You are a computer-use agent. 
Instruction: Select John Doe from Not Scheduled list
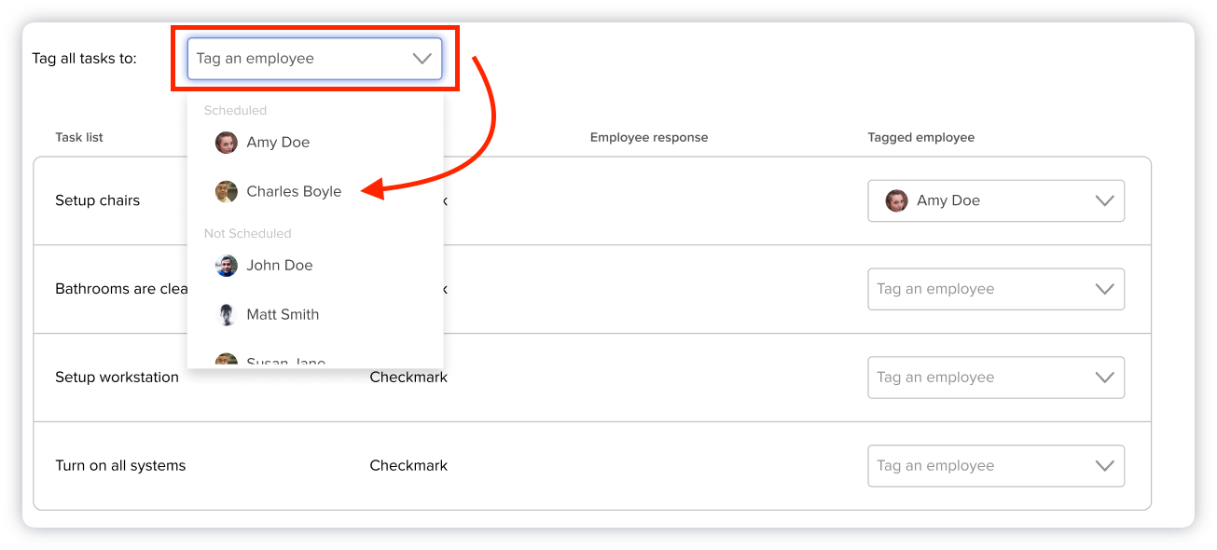pos(280,266)
